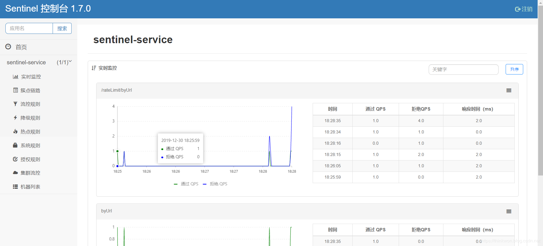Go to 首页 in the sidebar
Image resolution: width=543 pixels, height=246 pixels.
coord(21,47)
